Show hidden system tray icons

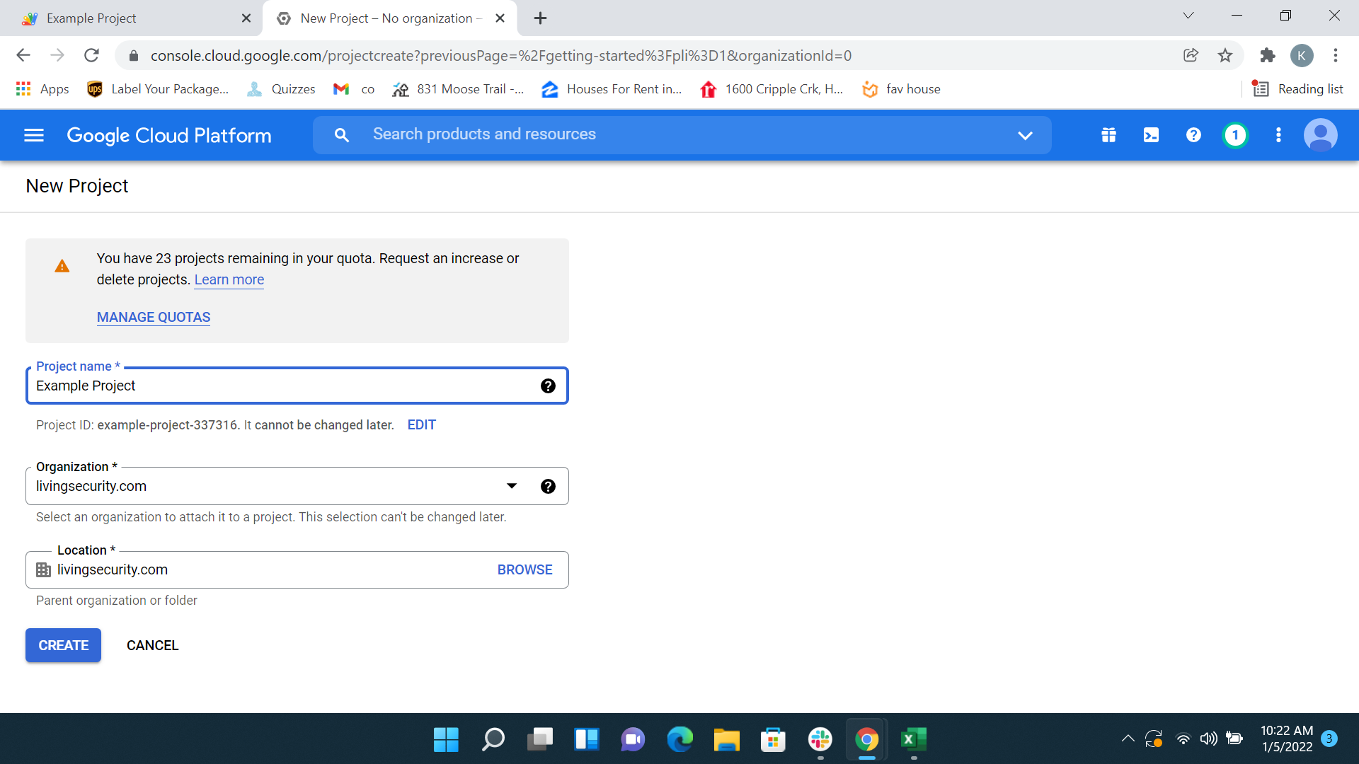click(x=1128, y=739)
